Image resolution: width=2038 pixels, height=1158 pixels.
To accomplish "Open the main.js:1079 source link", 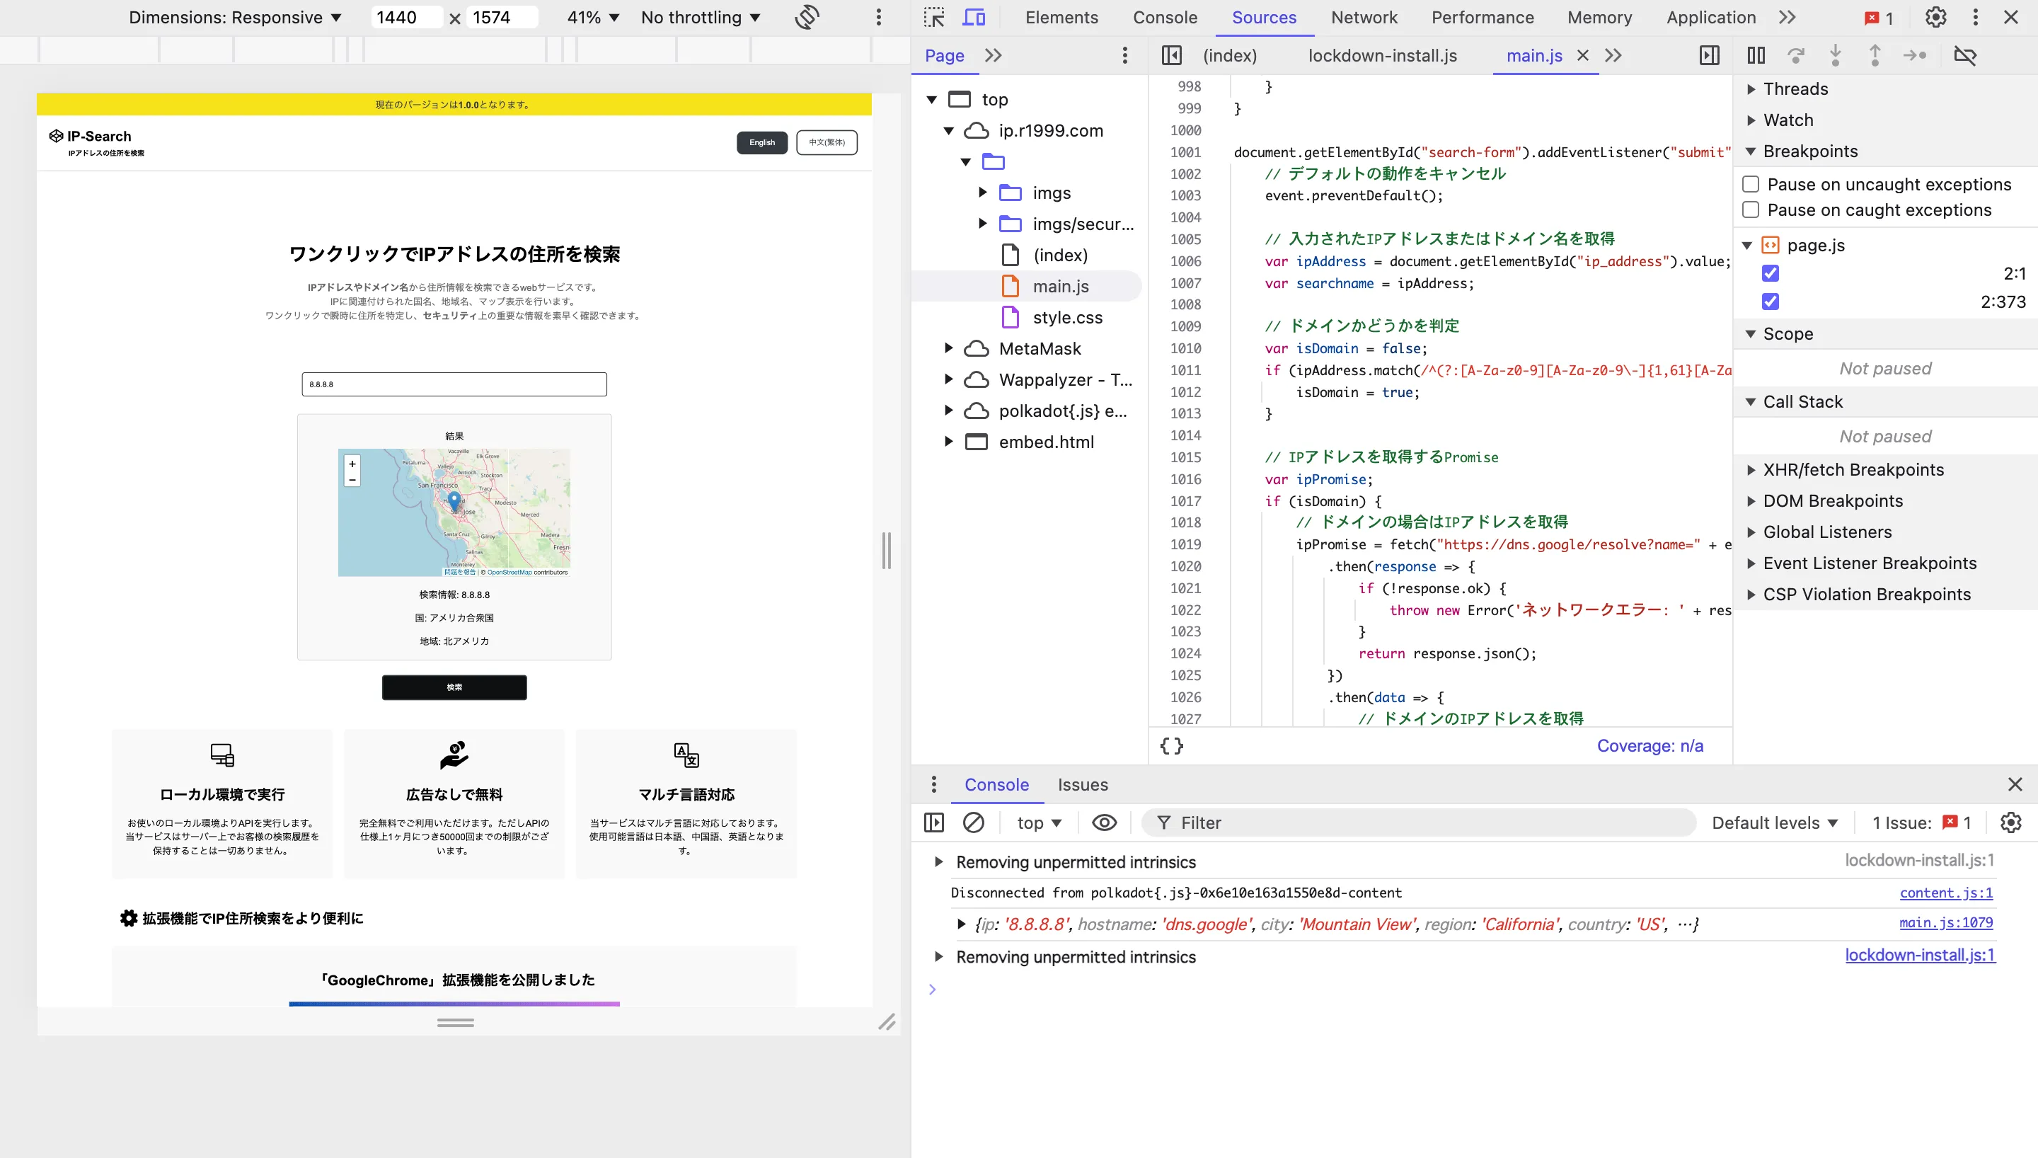I will [x=1946, y=922].
